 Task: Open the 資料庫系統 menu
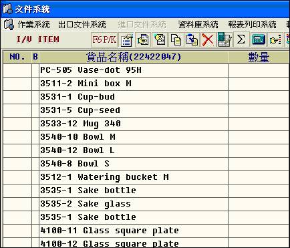tap(198, 25)
